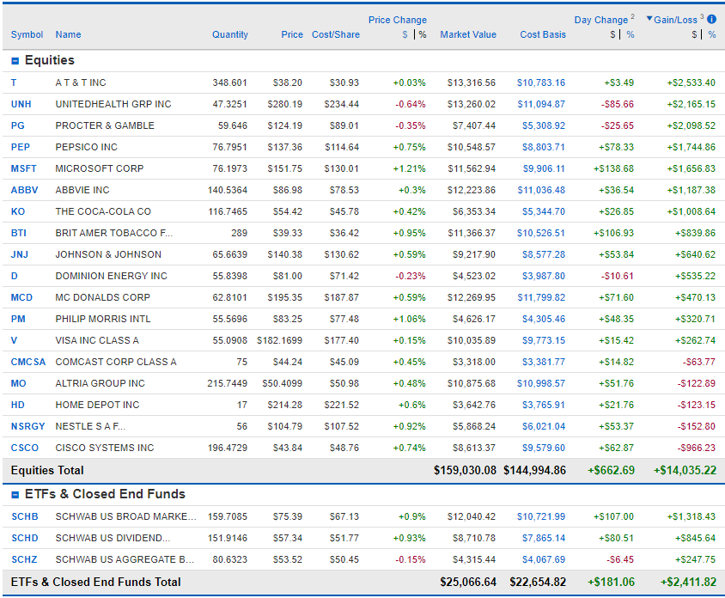Show Day Change in dollars
725x598 pixels.
coord(612,34)
